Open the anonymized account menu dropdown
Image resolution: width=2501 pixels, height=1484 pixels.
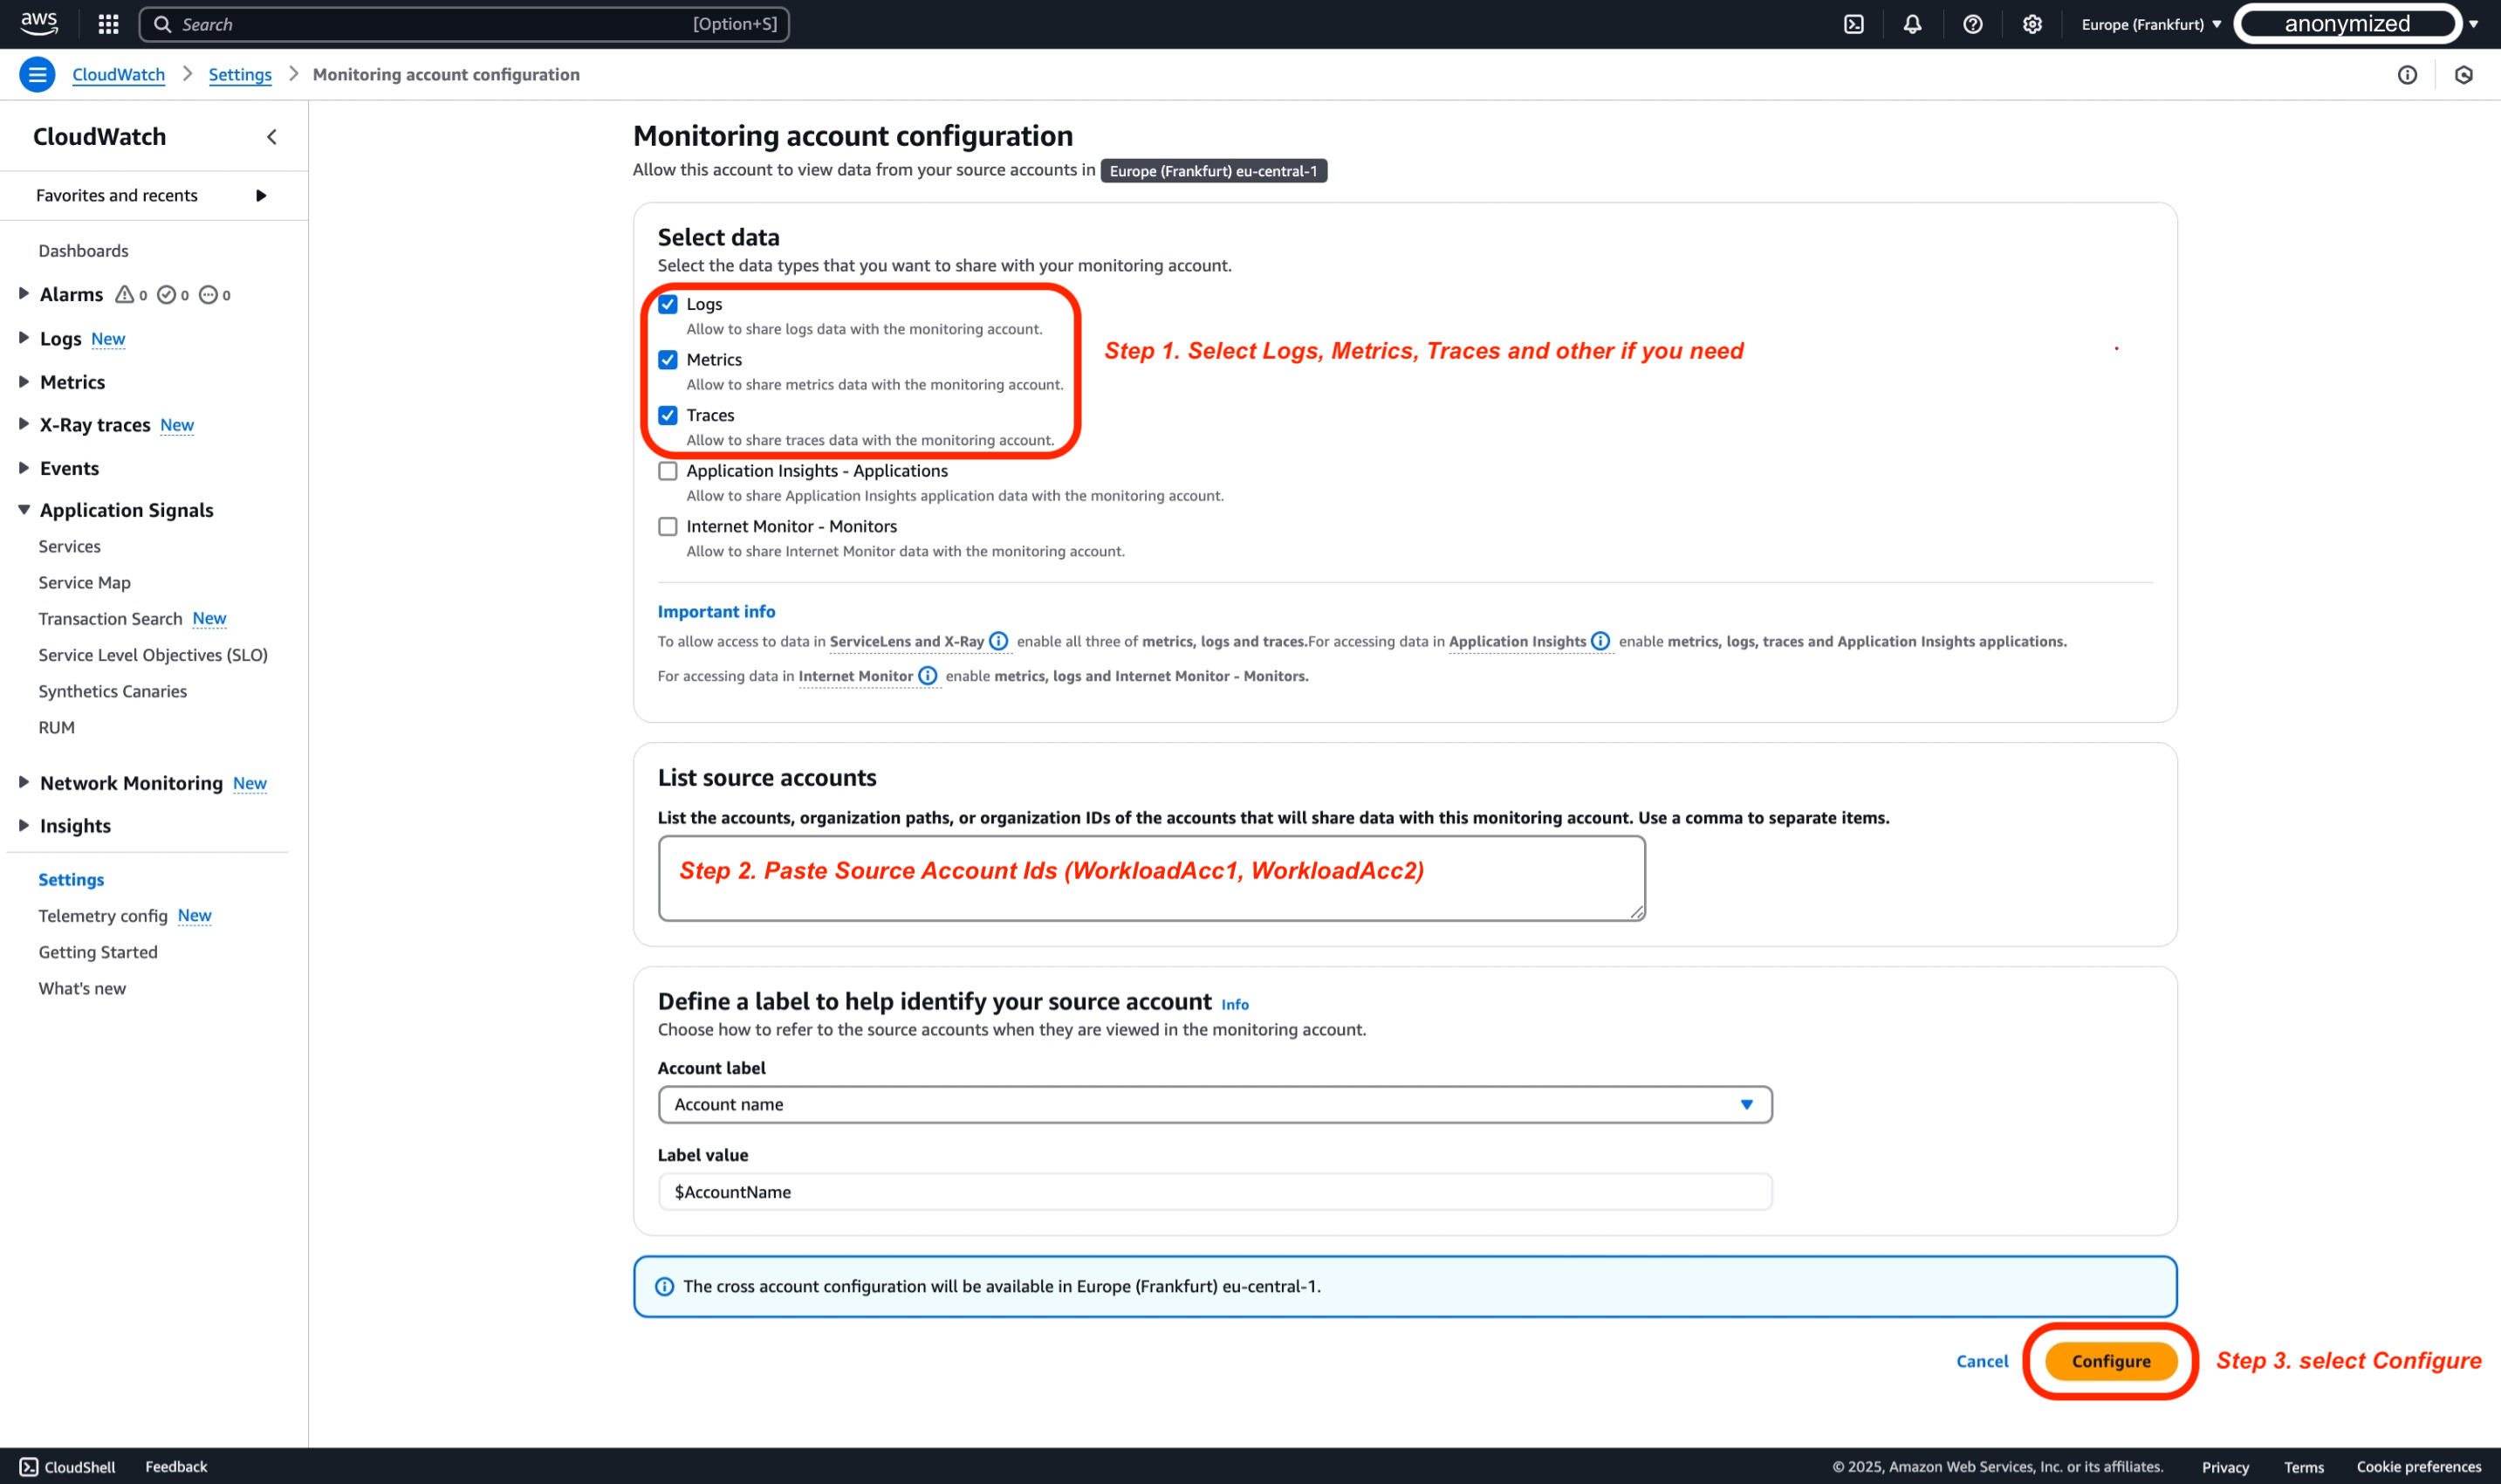(2359, 24)
